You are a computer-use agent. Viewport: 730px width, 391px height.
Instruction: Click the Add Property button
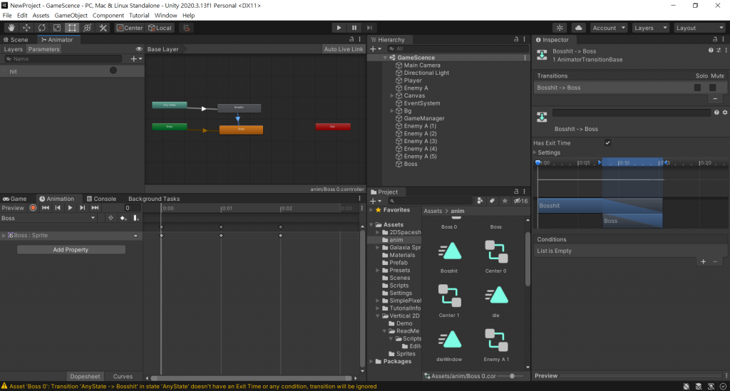71,250
